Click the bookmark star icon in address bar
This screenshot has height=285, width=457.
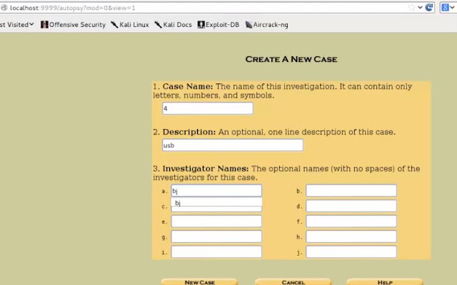coord(412,7)
